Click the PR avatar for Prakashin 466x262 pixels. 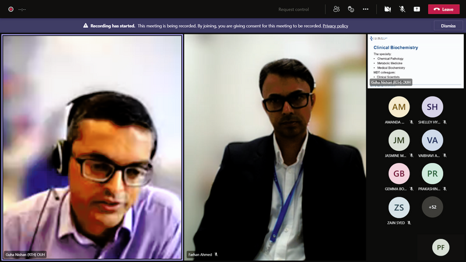(432, 174)
